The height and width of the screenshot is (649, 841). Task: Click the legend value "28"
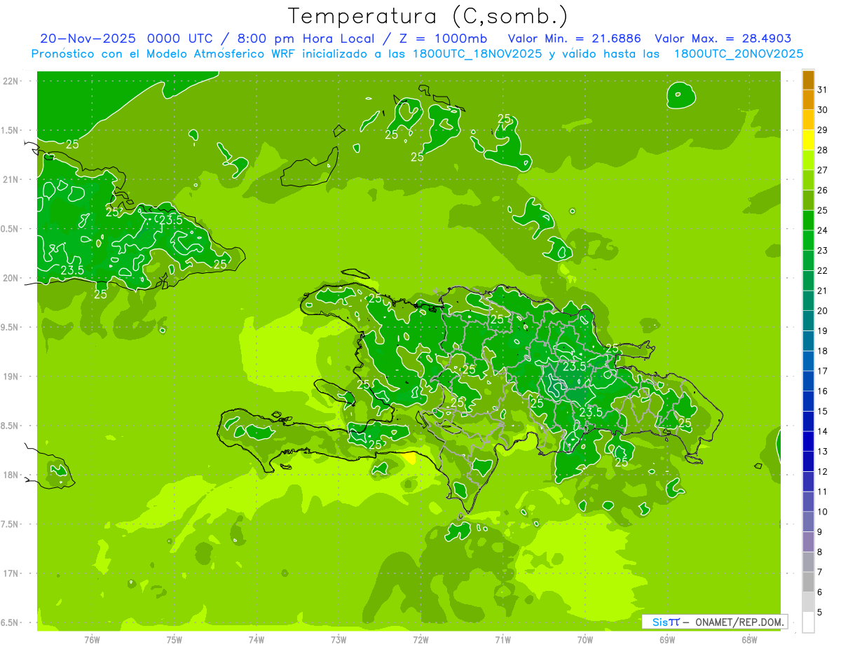tap(823, 150)
